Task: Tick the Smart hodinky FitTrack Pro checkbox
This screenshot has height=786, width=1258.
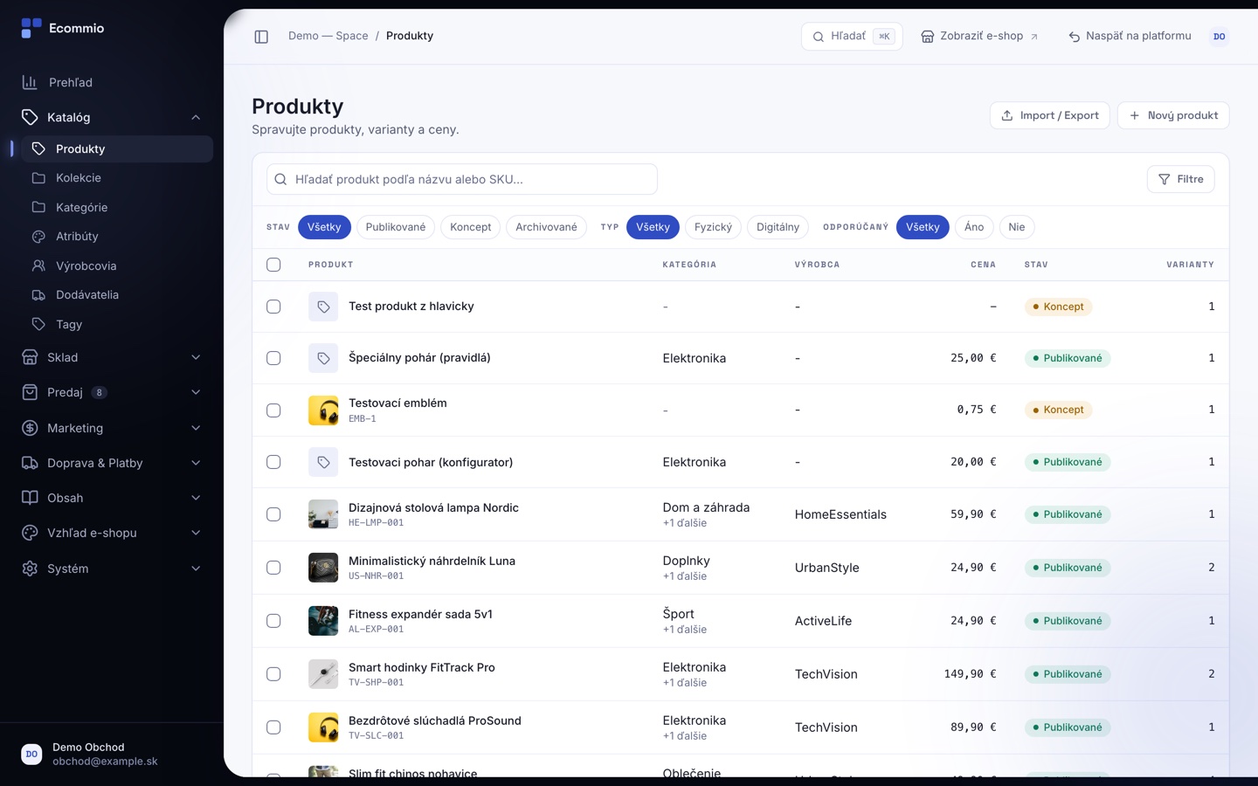Action: pyautogui.click(x=273, y=674)
